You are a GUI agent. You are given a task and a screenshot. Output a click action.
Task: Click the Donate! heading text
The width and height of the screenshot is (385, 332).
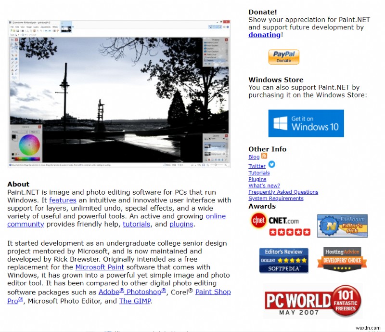click(262, 12)
